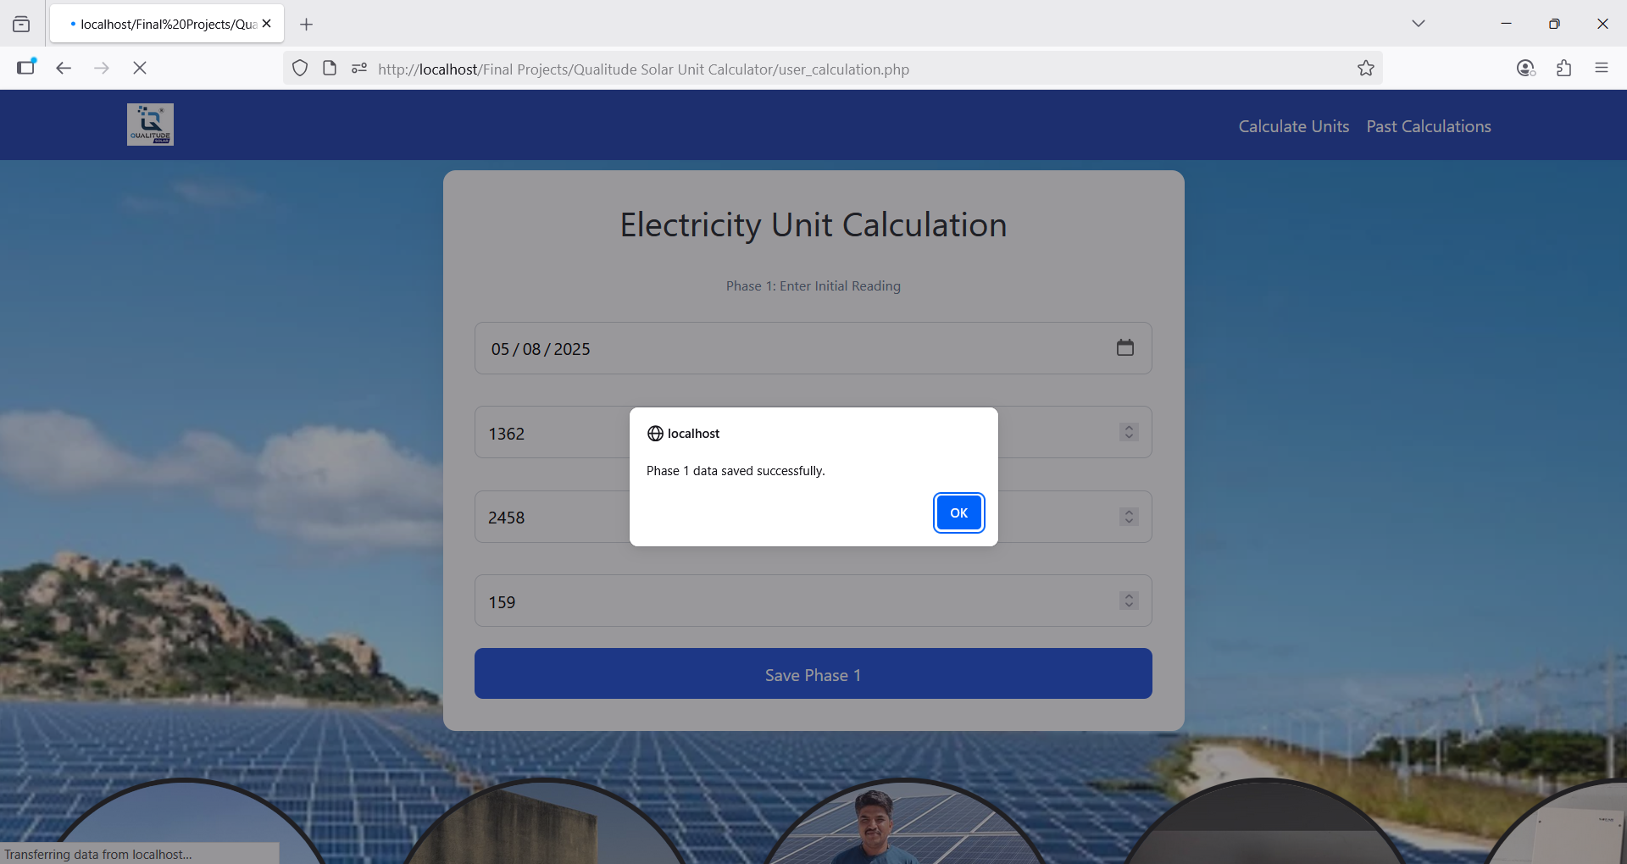Expand the list all tabs dropdown
The height and width of the screenshot is (864, 1627).
[x=1418, y=24]
